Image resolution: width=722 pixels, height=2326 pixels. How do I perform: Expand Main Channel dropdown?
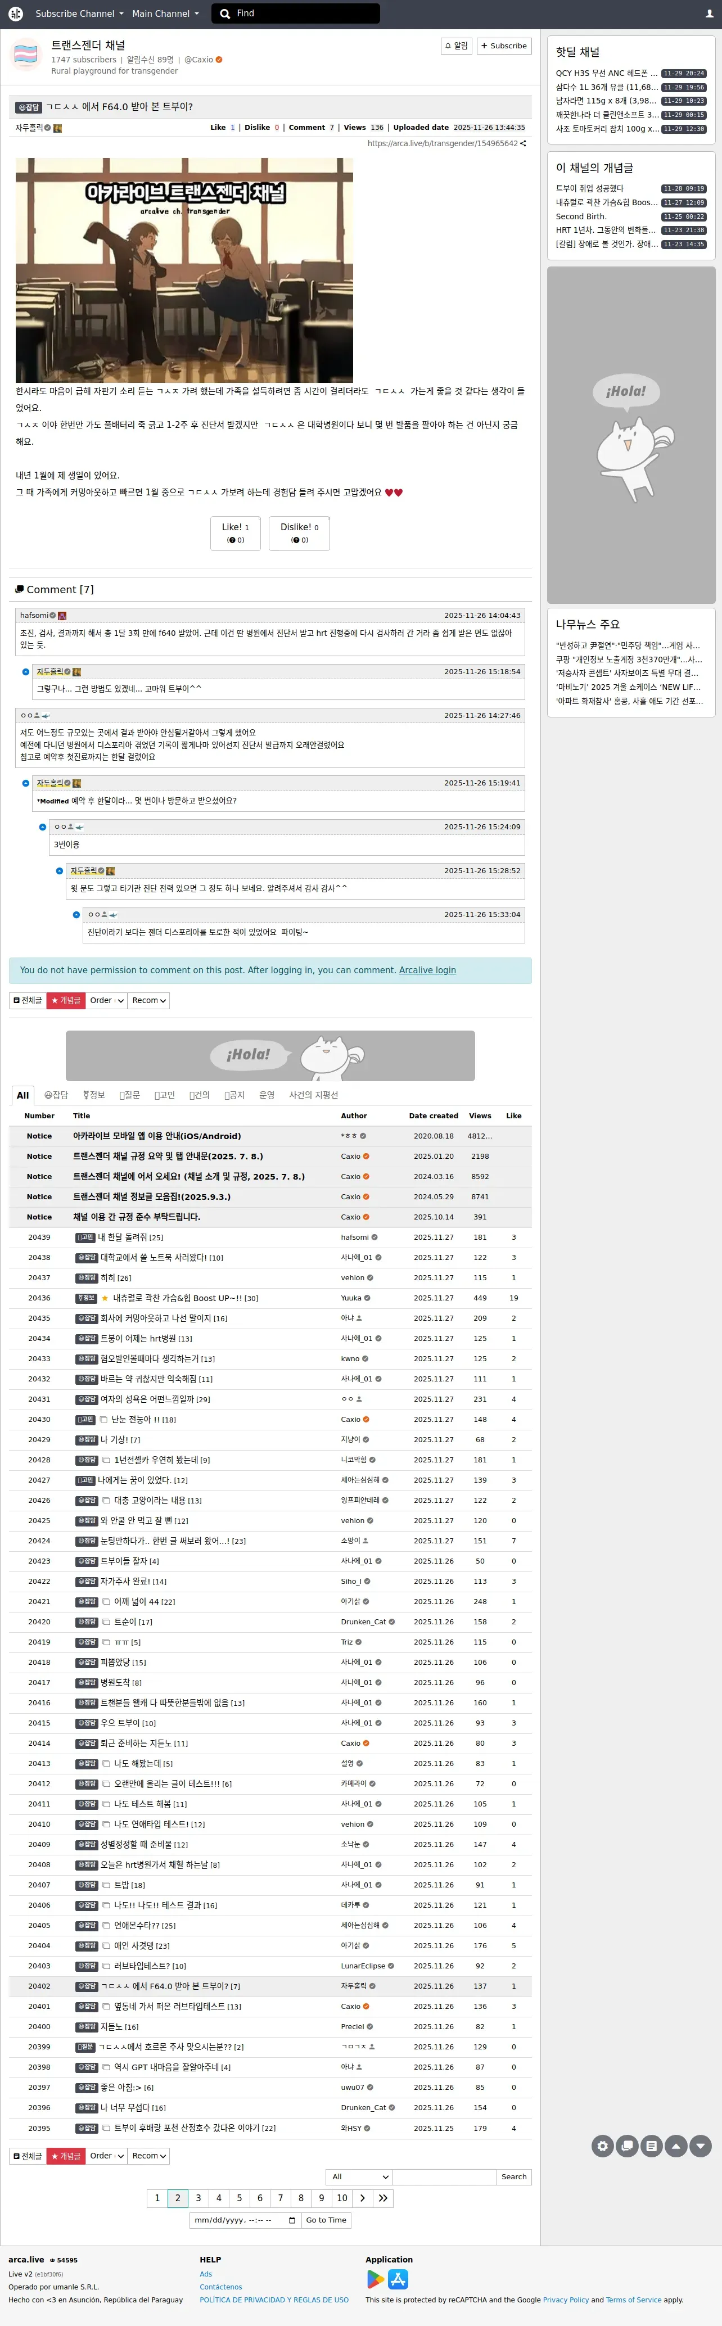[x=165, y=13]
